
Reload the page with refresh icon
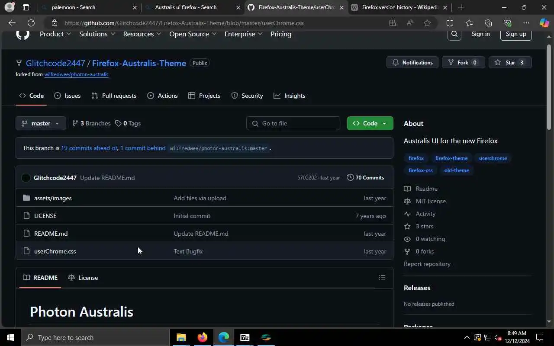31,23
